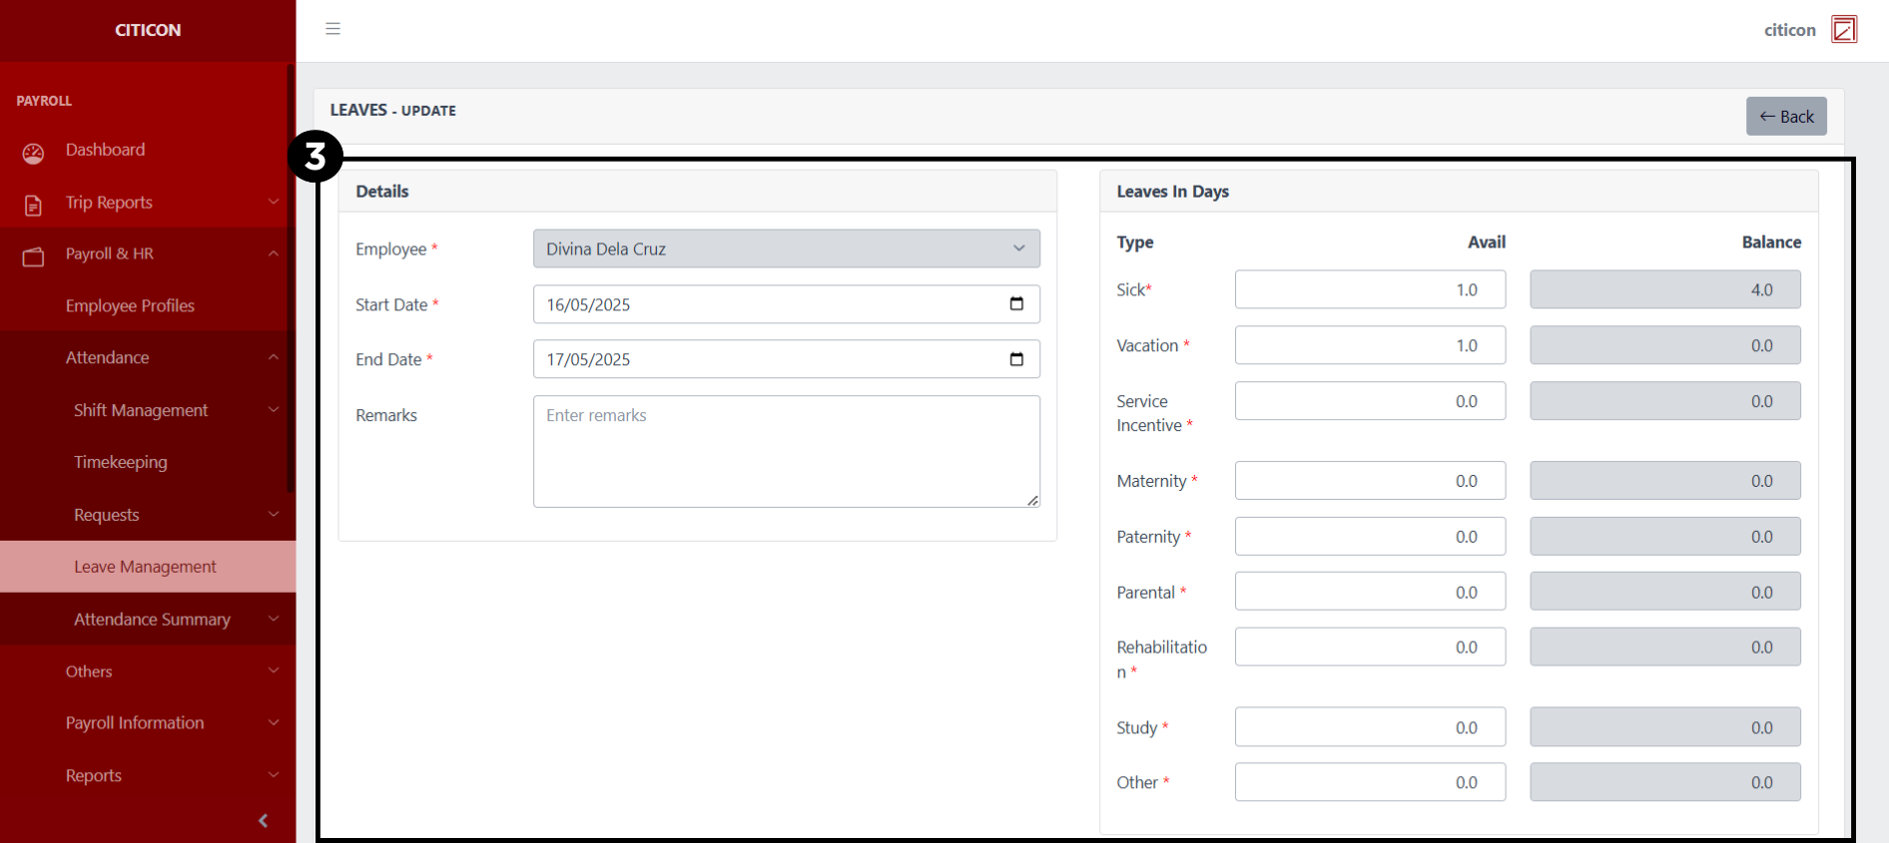
Task: Click the citicon user avatar icon
Action: coord(1843,30)
